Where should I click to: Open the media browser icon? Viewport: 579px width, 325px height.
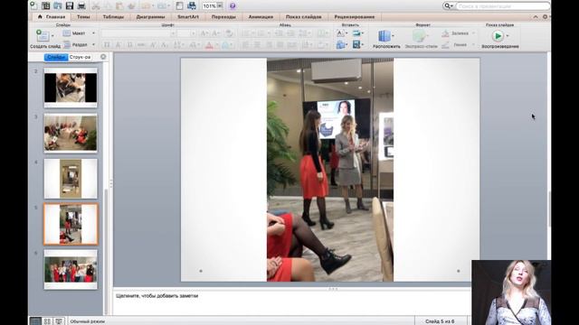pyautogui.click(x=191, y=5)
